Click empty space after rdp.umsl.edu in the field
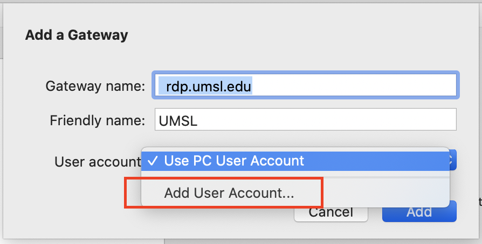This screenshot has height=244, width=482. tap(354, 85)
